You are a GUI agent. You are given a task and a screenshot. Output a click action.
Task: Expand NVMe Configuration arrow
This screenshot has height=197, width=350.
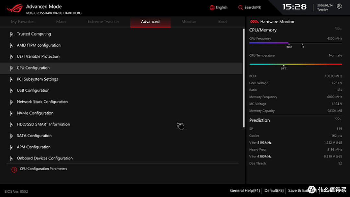point(12,113)
